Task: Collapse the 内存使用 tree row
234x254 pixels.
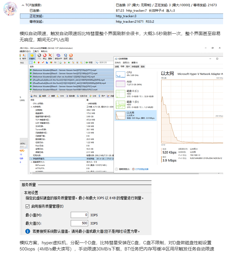Action: pos(32,107)
